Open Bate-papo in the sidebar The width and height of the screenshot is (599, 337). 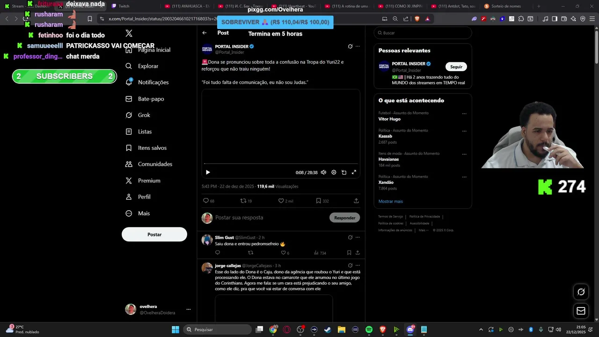pyautogui.click(x=145, y=99)
